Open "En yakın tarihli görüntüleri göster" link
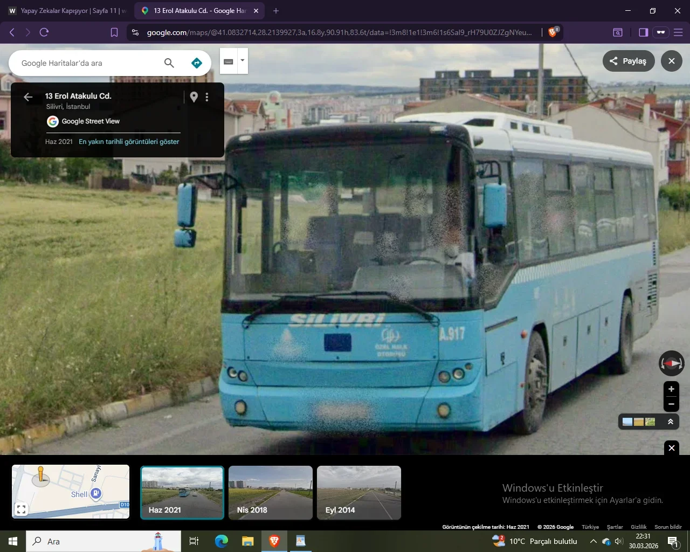Image resolution: width=690 pixels, height=552 pixels. pos(129,142)
